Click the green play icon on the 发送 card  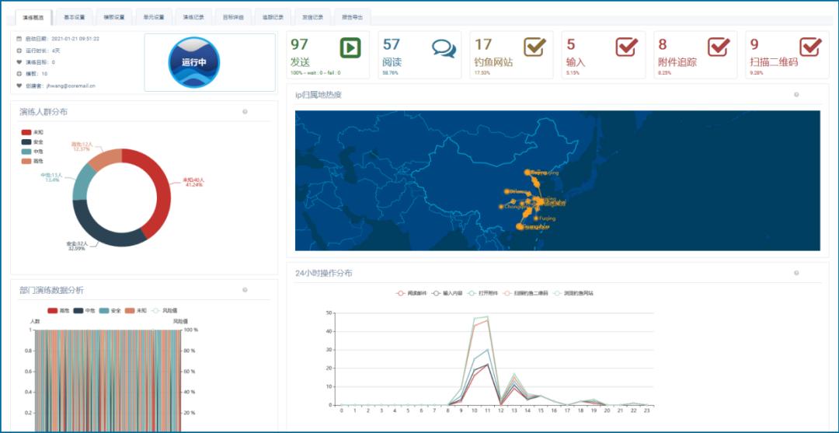tap(350, 47)
